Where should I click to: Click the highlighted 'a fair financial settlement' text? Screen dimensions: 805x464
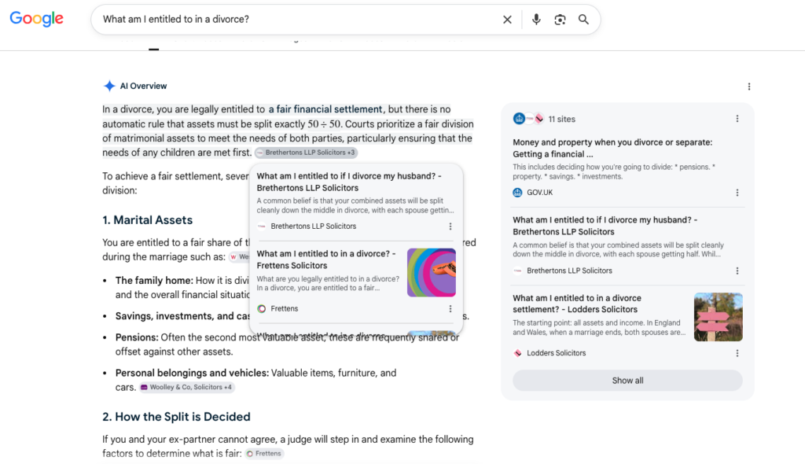tap(325, 109)
